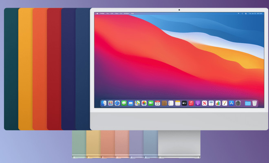269x163 pixels.
Task: Open the Podcasts app
Action: [198, 103]
